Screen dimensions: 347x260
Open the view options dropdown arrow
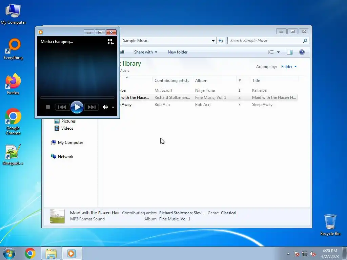[x=279, y=52]
